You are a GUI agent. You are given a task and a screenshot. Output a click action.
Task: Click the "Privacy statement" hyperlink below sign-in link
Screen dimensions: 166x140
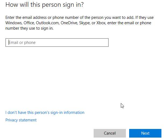tap(21, 120)
